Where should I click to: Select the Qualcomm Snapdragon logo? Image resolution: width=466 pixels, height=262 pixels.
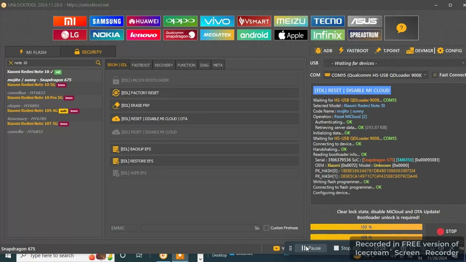pyautogui.click(x=180, y=35)
